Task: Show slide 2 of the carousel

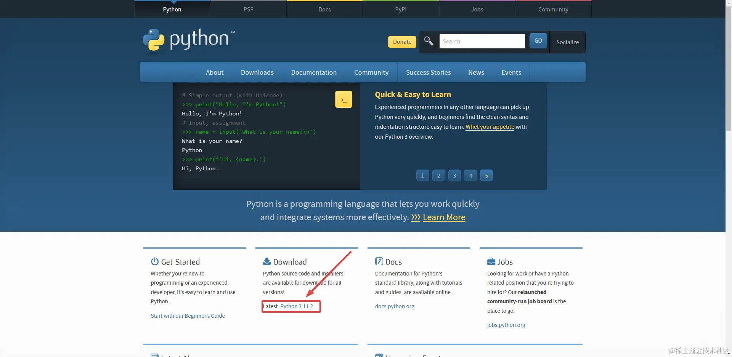Action: tap(438, 176)
